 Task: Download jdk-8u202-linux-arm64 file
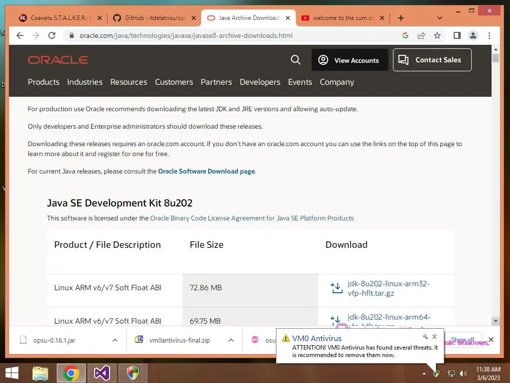[x=388, y=317]
